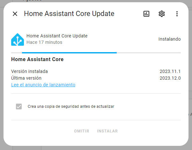Viewport: 192px width, 150px height.
Task: Click the blue installation progress bar
Action: [x=69, y=52]
